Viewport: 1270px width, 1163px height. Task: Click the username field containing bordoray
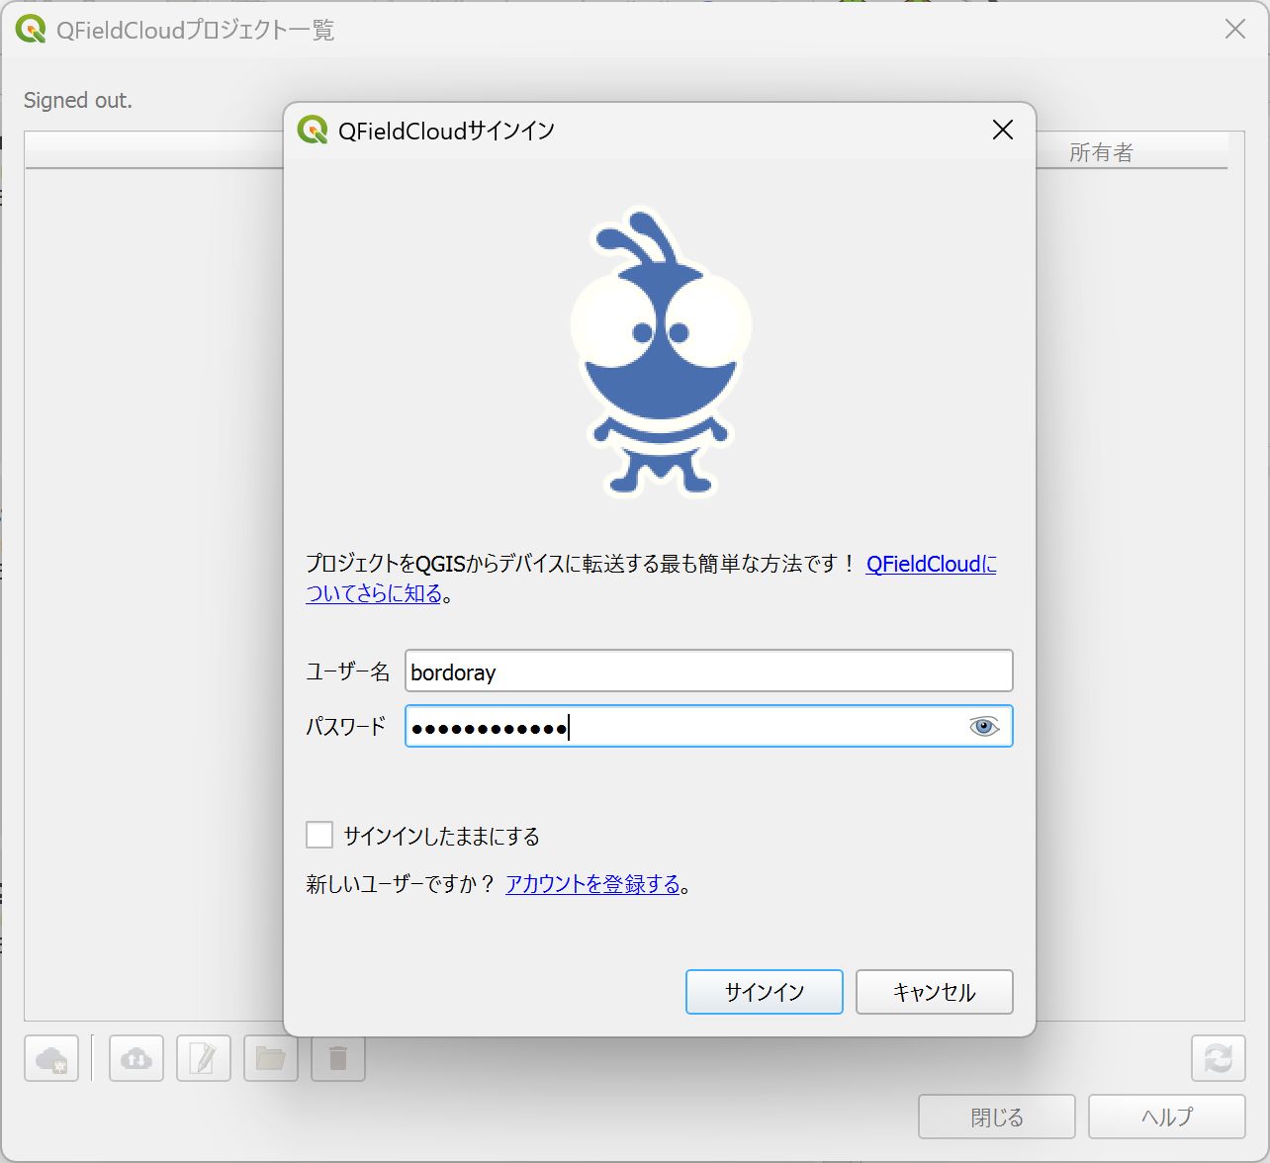coord(708,671)
